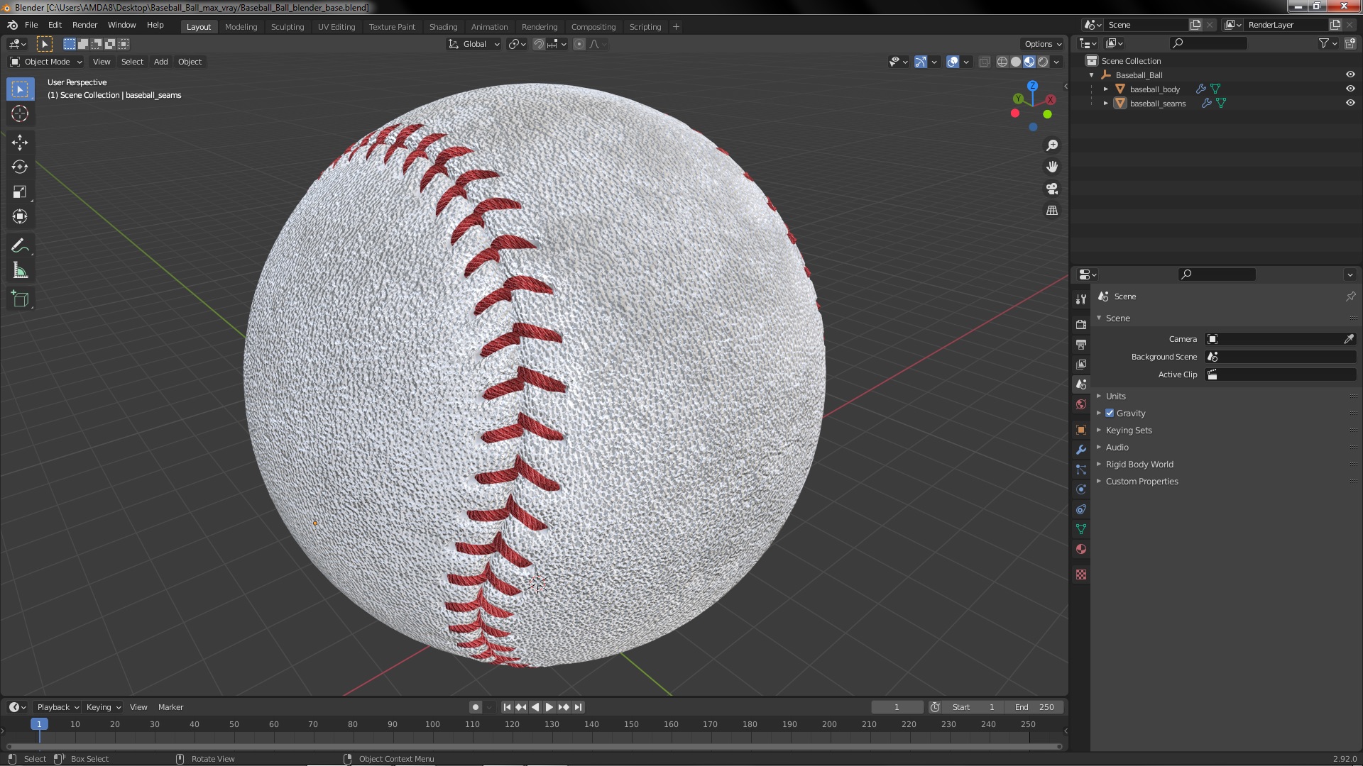This screenshot has height=766, width=1363.
Task: Enable the Gravity checkbox
Action: pyautogui.click(x=1110, y=413)
